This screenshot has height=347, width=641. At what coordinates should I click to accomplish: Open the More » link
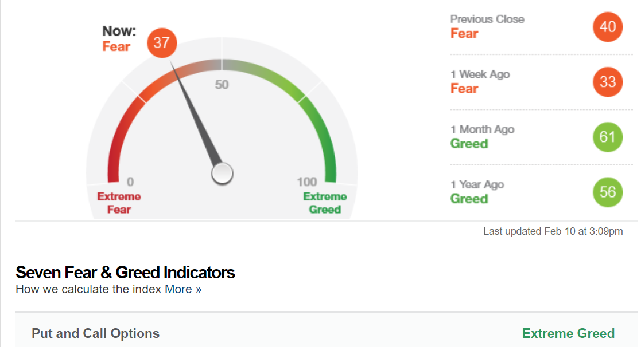click(x=183, y=289)
